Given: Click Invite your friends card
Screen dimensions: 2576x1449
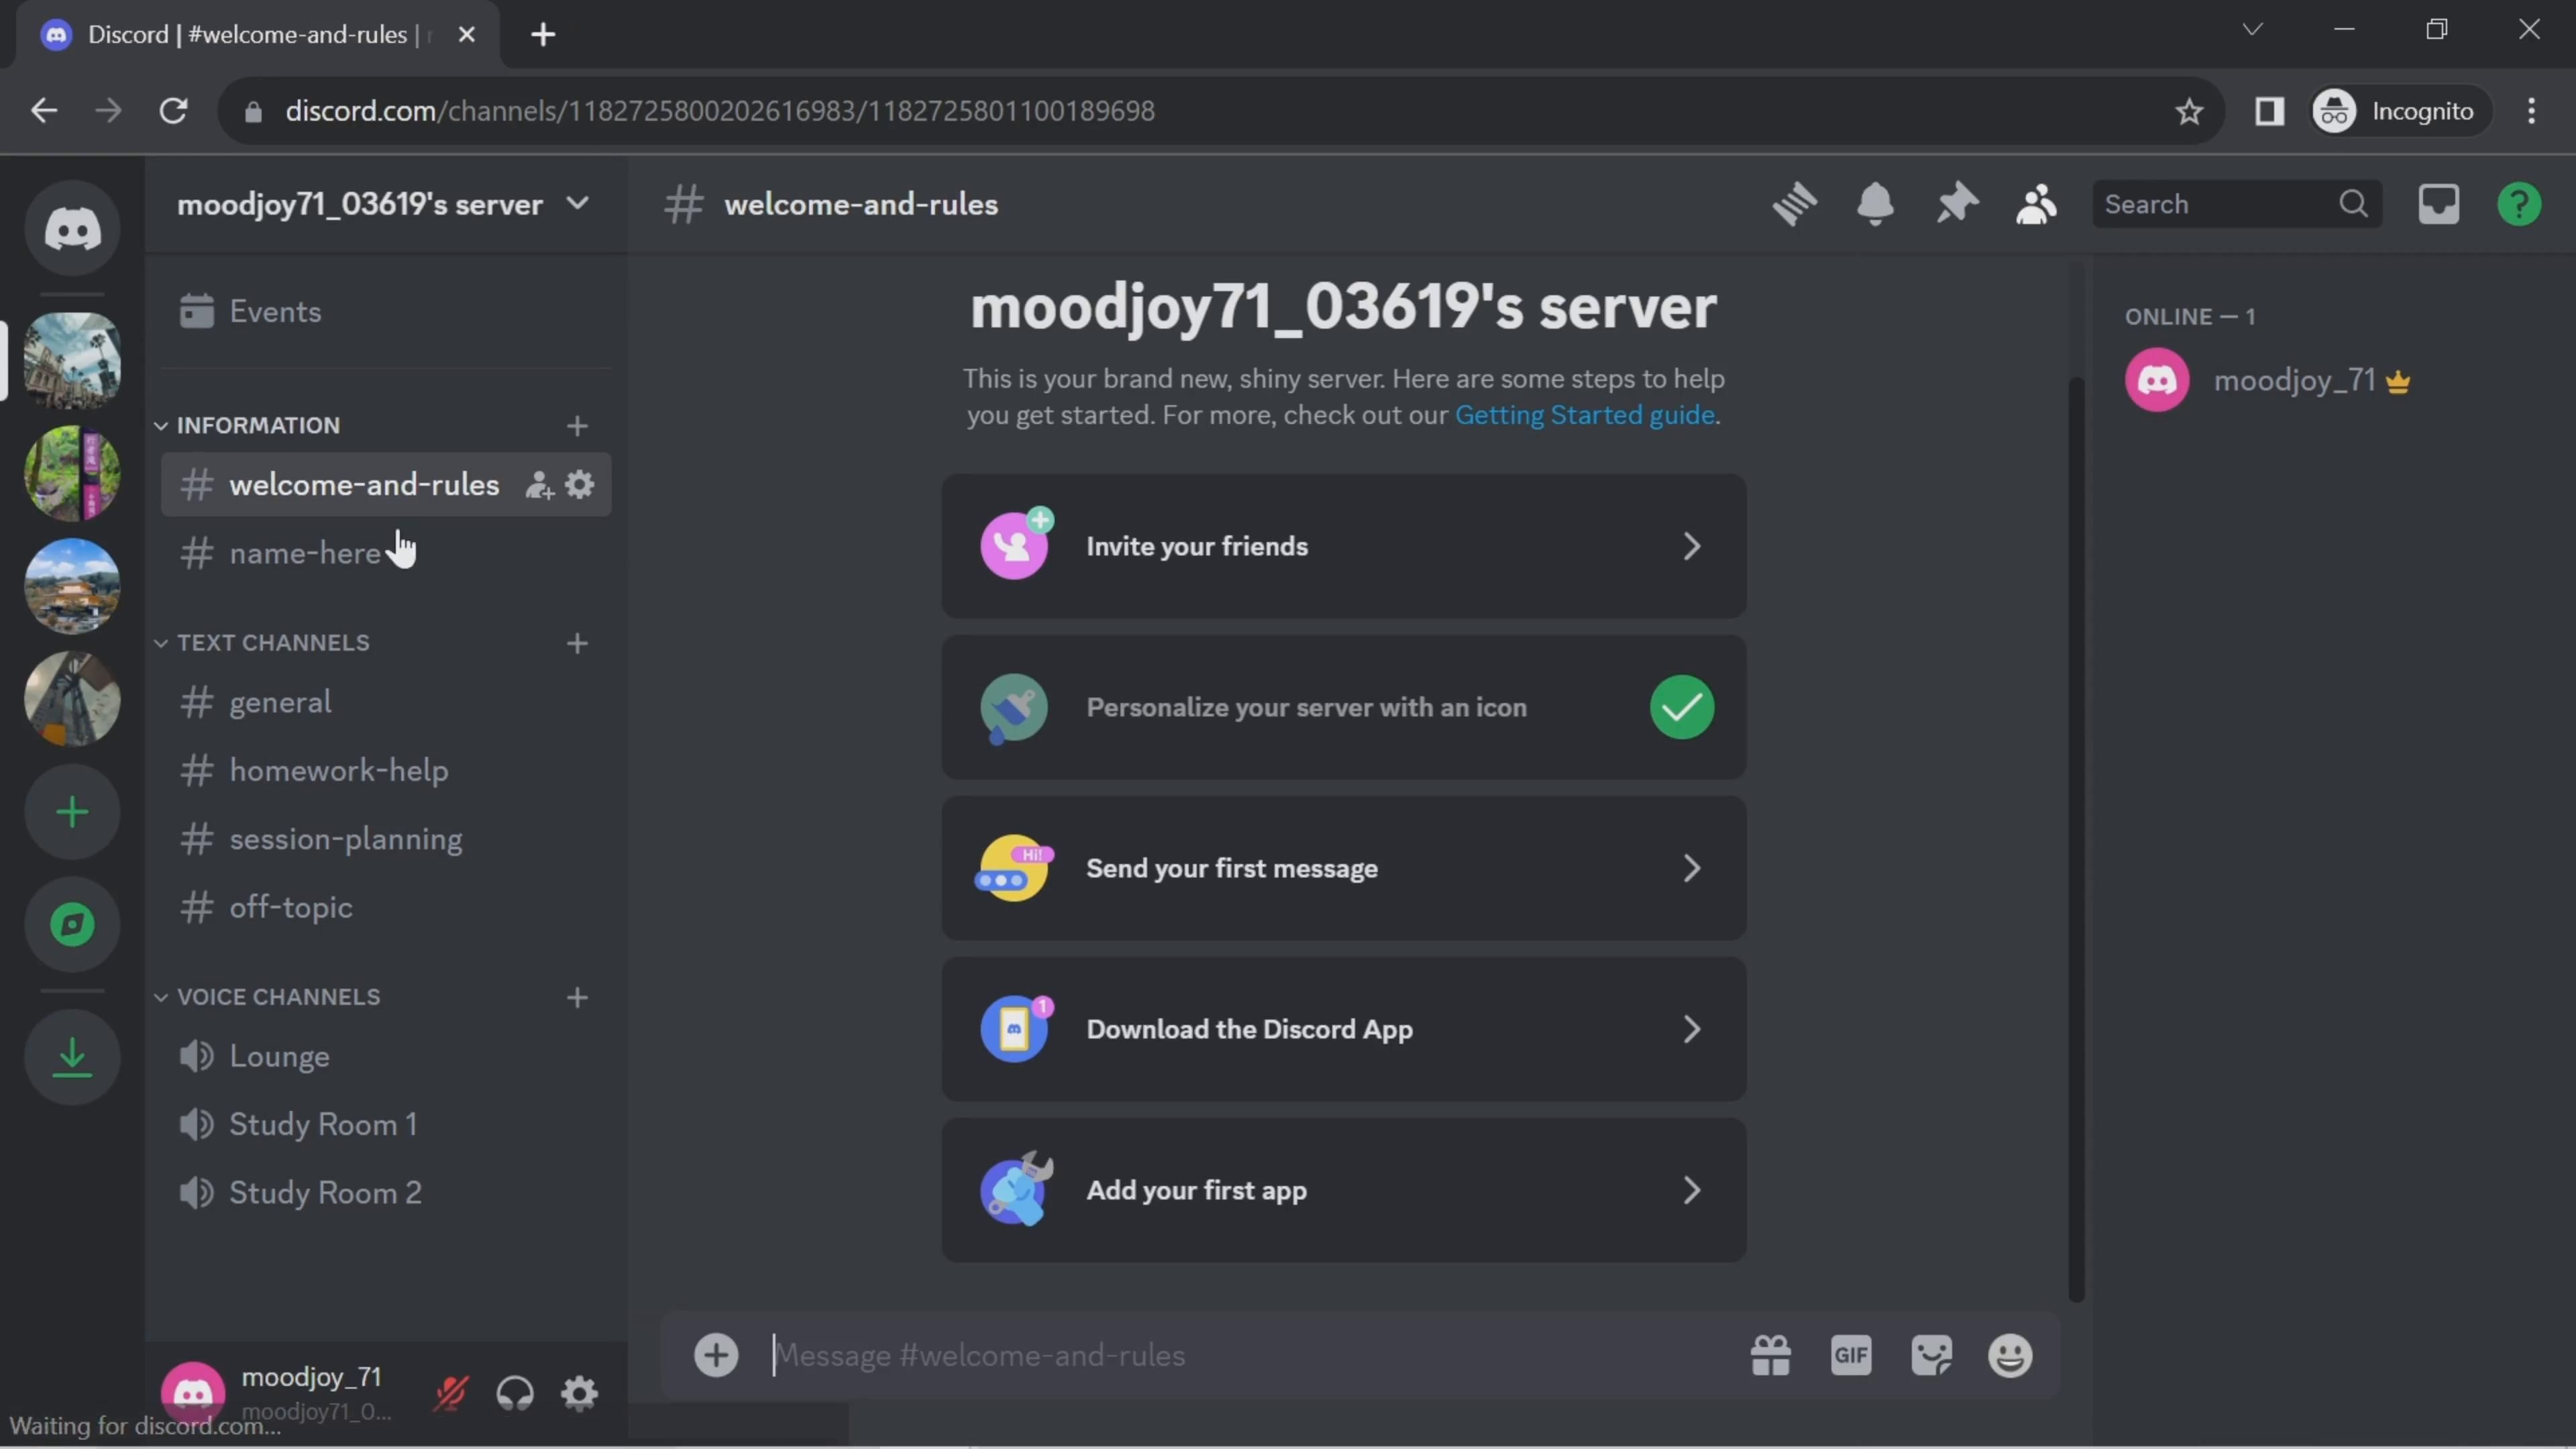Looking at the screenshot, I should coord(1343,546).
